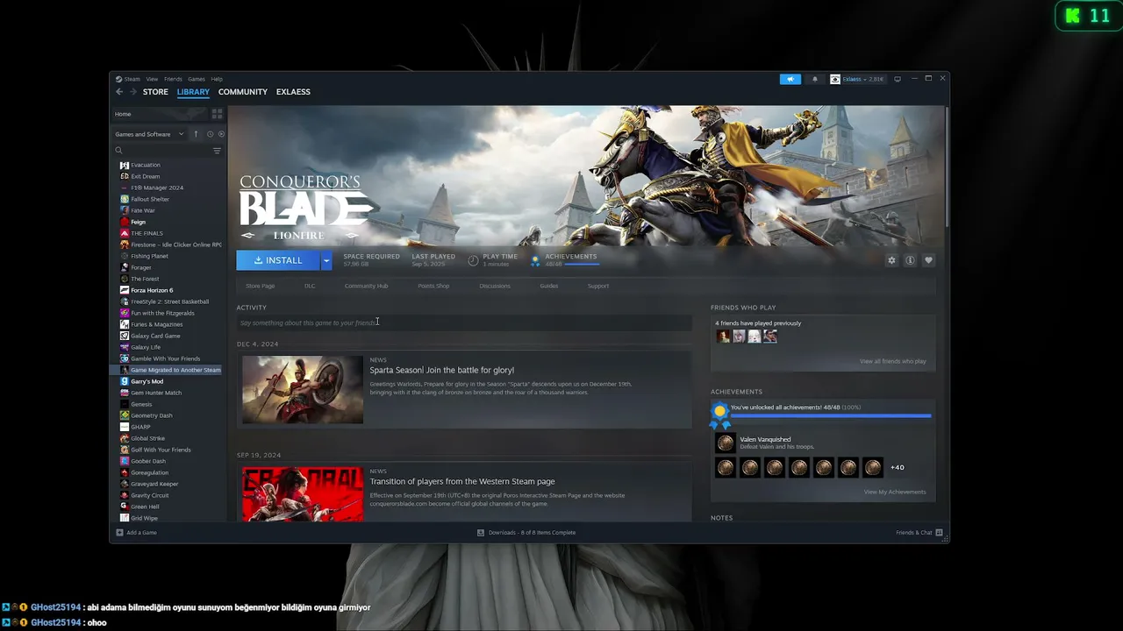This screenshot has height=631, width=1123.
Task: Switch to Big Picture mode icon
Action: 897,79
